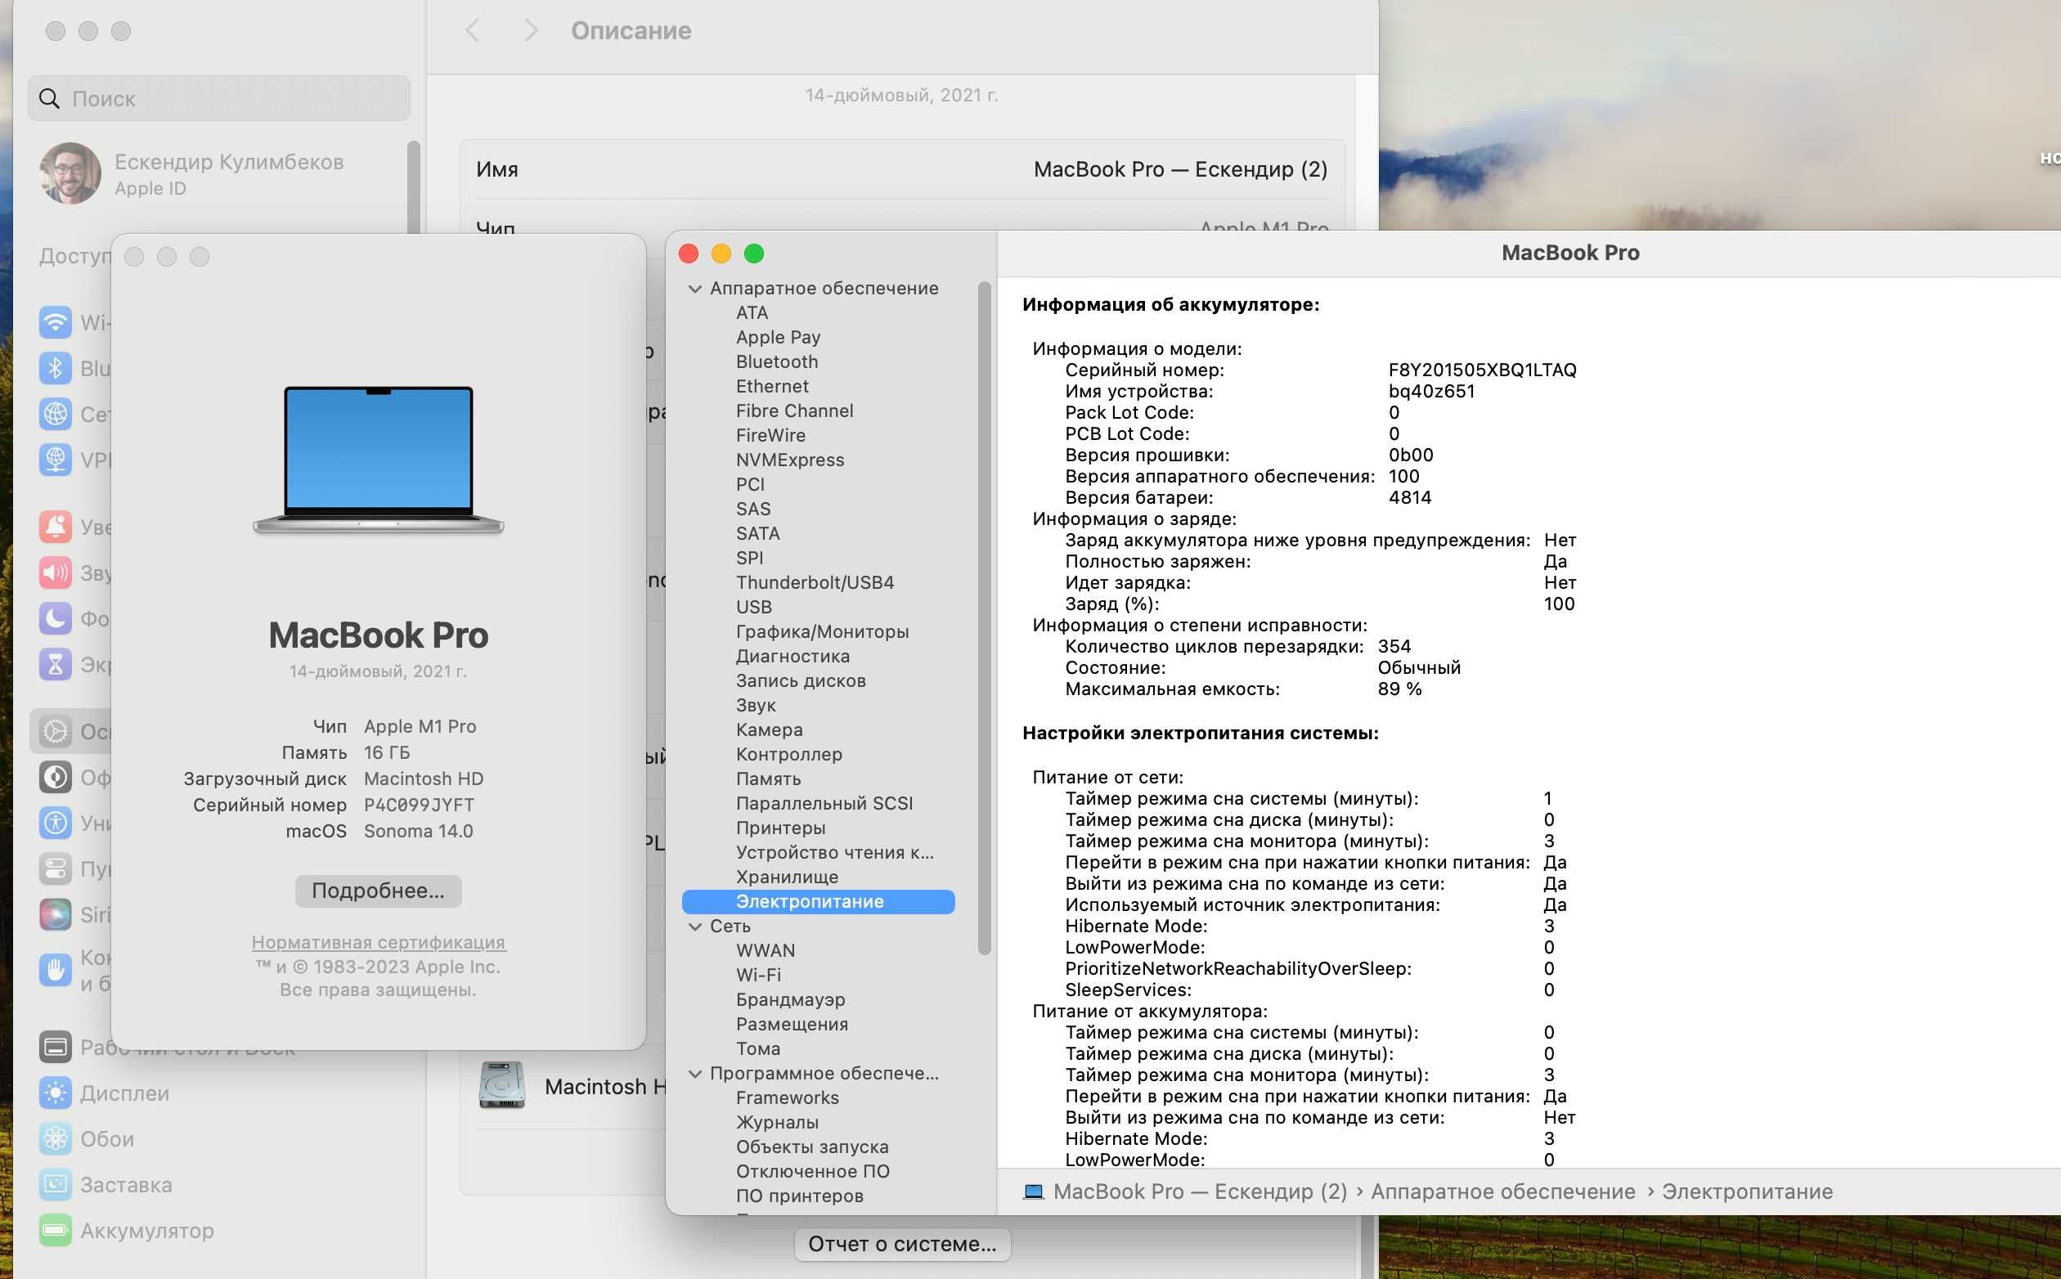The height and width of the screenshot is (1279, 2061).
Task: Open Notifications bell icon in sidebar
Action: coord(55,526)
